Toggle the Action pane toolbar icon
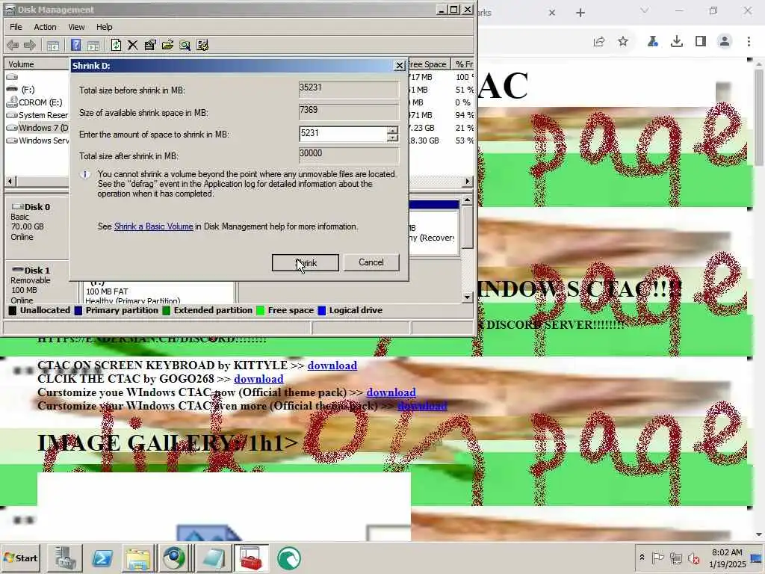This screenshot has height=574, width=765. pyautogui.click(x=93, y=46)
